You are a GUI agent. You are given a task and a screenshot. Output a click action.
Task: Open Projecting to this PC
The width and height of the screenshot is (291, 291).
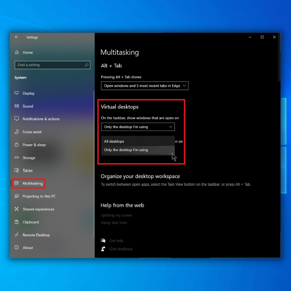coord(39,196)
